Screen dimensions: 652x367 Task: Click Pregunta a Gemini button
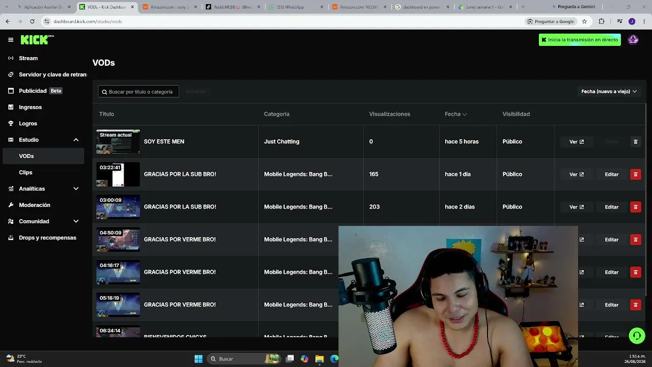[x=573, y=7]
